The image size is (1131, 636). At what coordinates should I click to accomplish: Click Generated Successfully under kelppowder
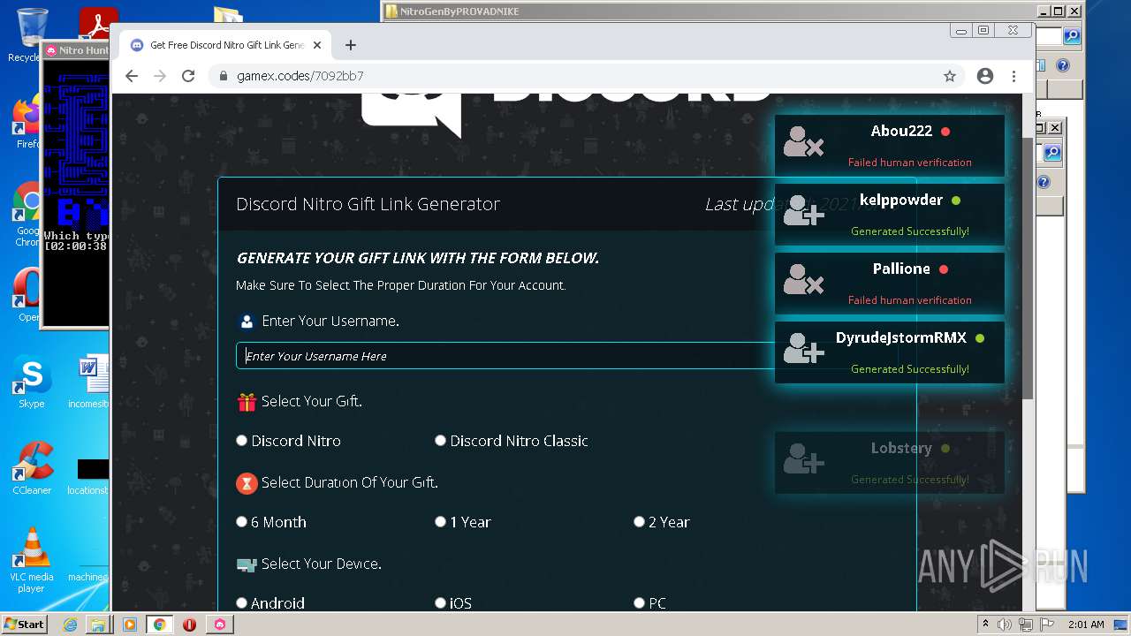point(910,231)
